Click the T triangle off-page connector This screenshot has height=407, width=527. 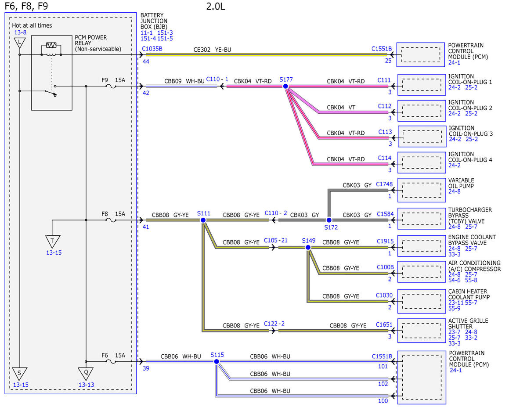[x=53, y=241]
